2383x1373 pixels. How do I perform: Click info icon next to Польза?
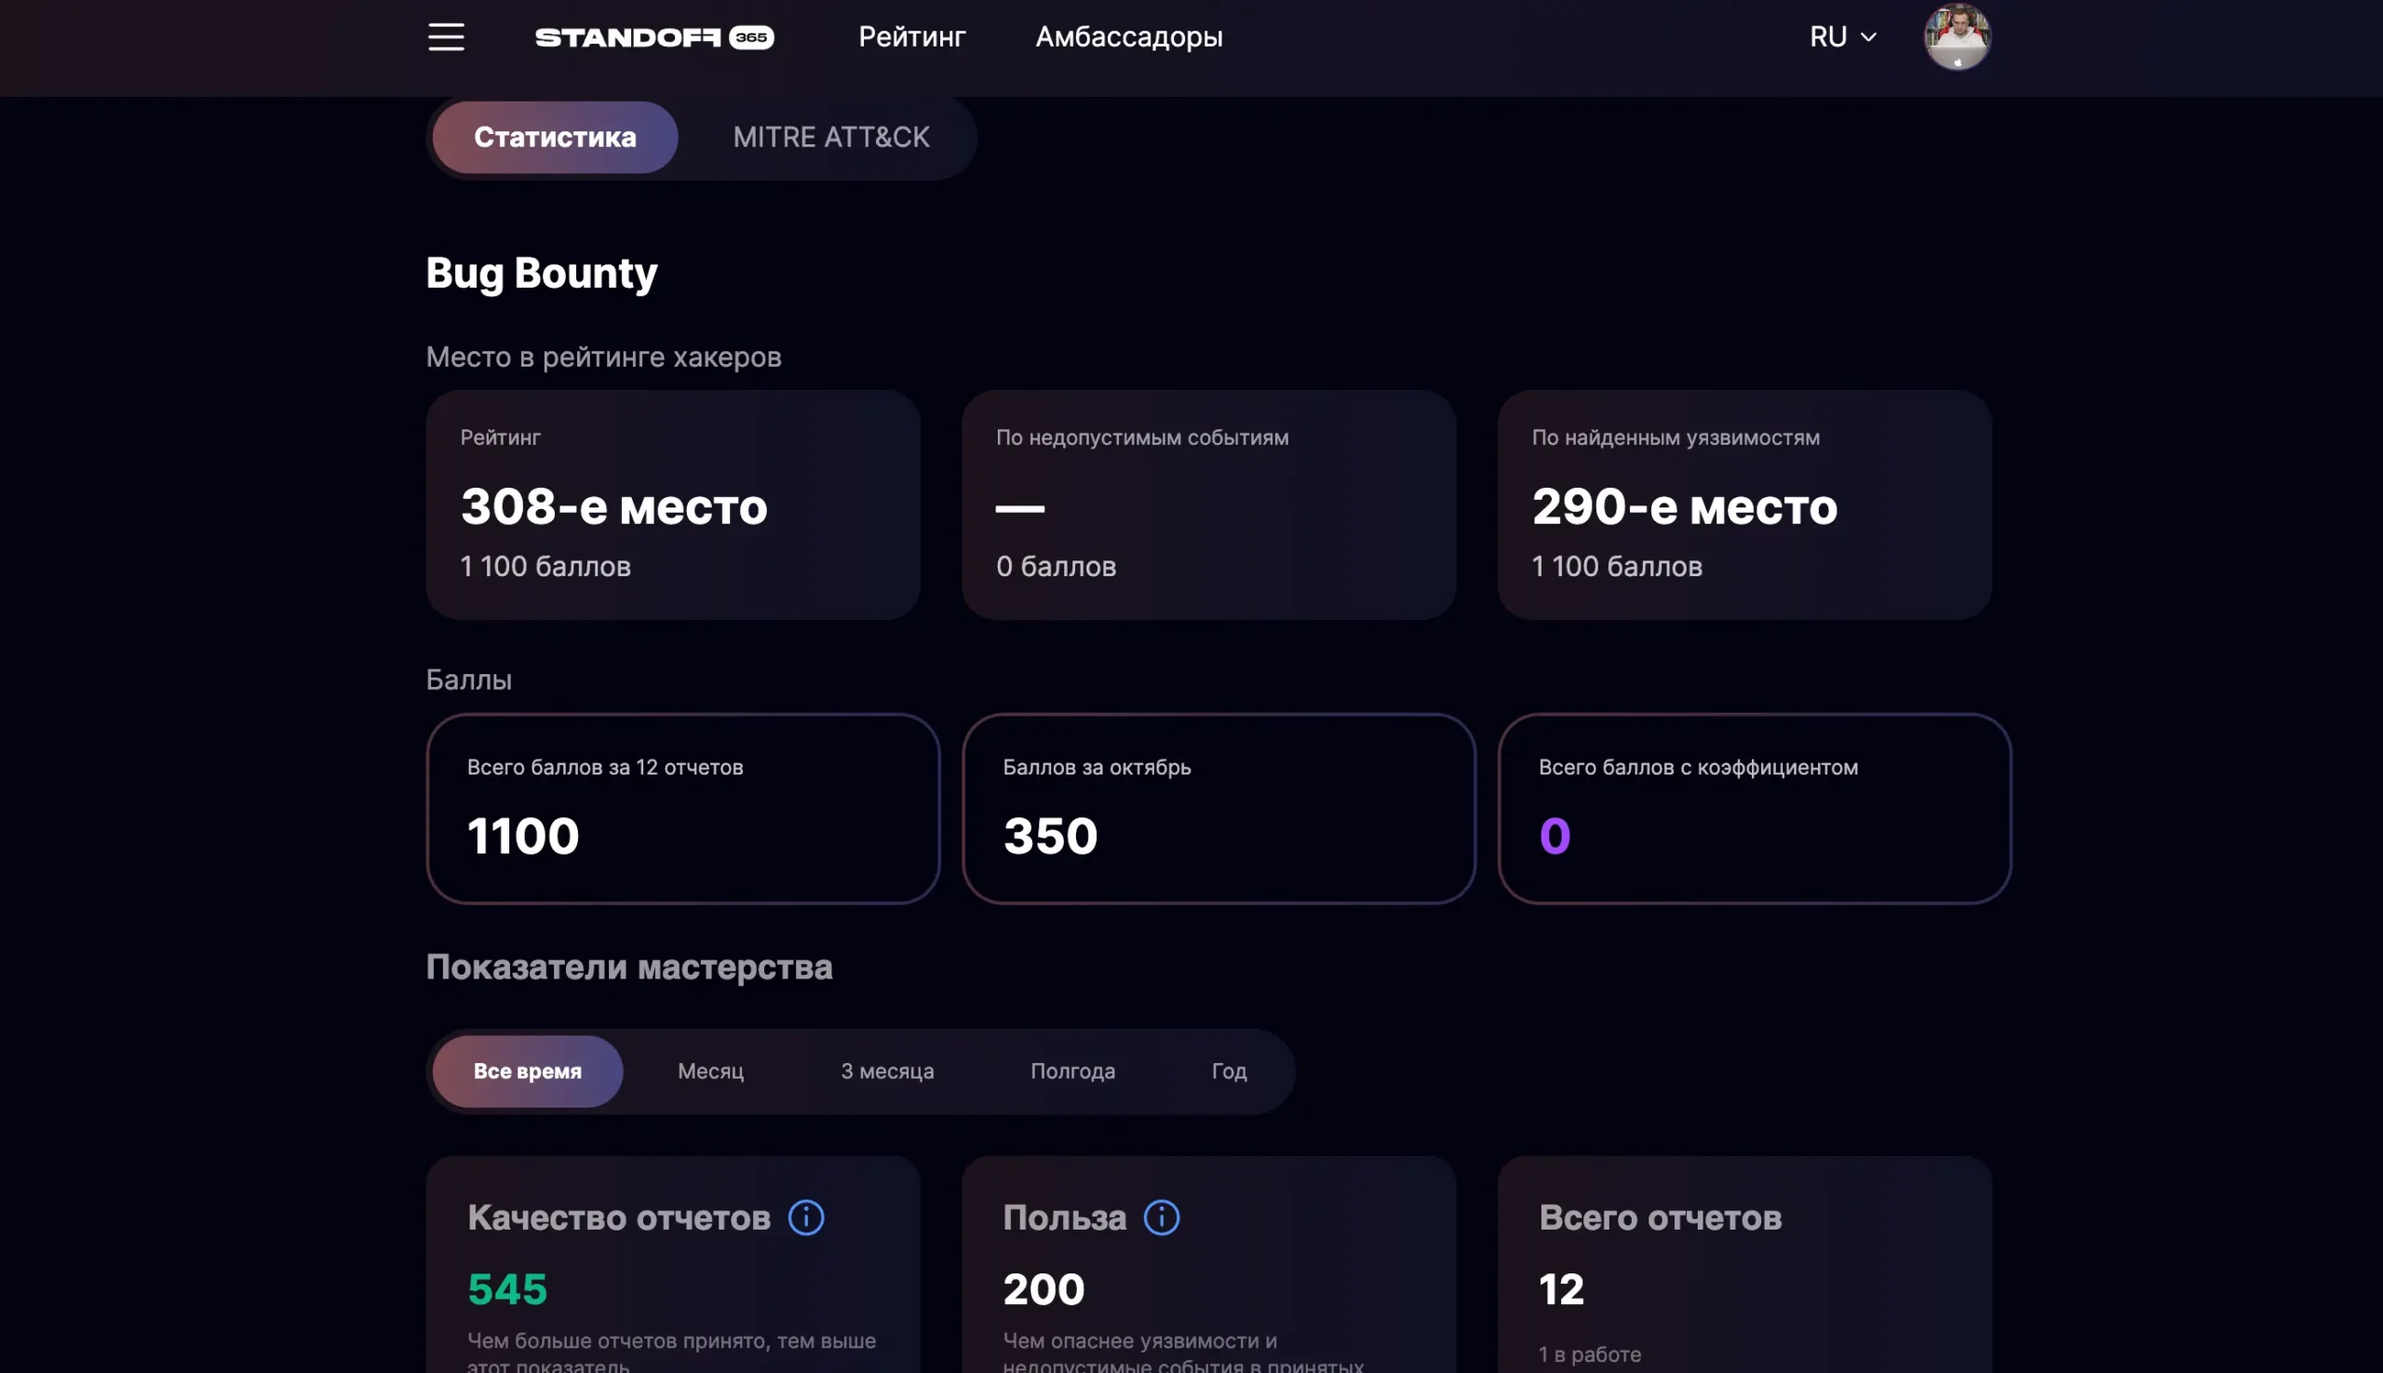1161,1218
